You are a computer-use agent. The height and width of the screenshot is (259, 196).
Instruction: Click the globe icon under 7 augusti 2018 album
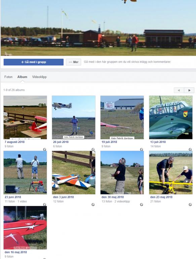(45, 149)
